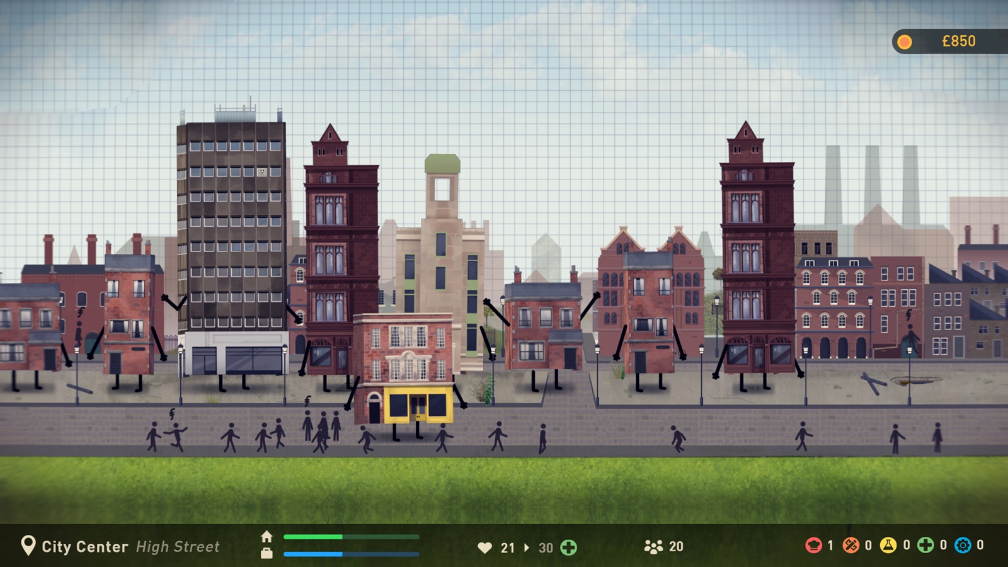This screenshot has width=1008, height=567.
Task: Click the current appeal value 21
Action: (x=508, y=548)
